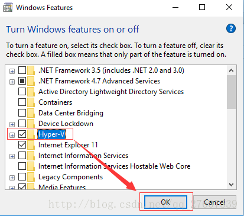Select the Hyper-V folder icon
The width and height of the screenshot is (244, 216).
click(x=31, y=134)
